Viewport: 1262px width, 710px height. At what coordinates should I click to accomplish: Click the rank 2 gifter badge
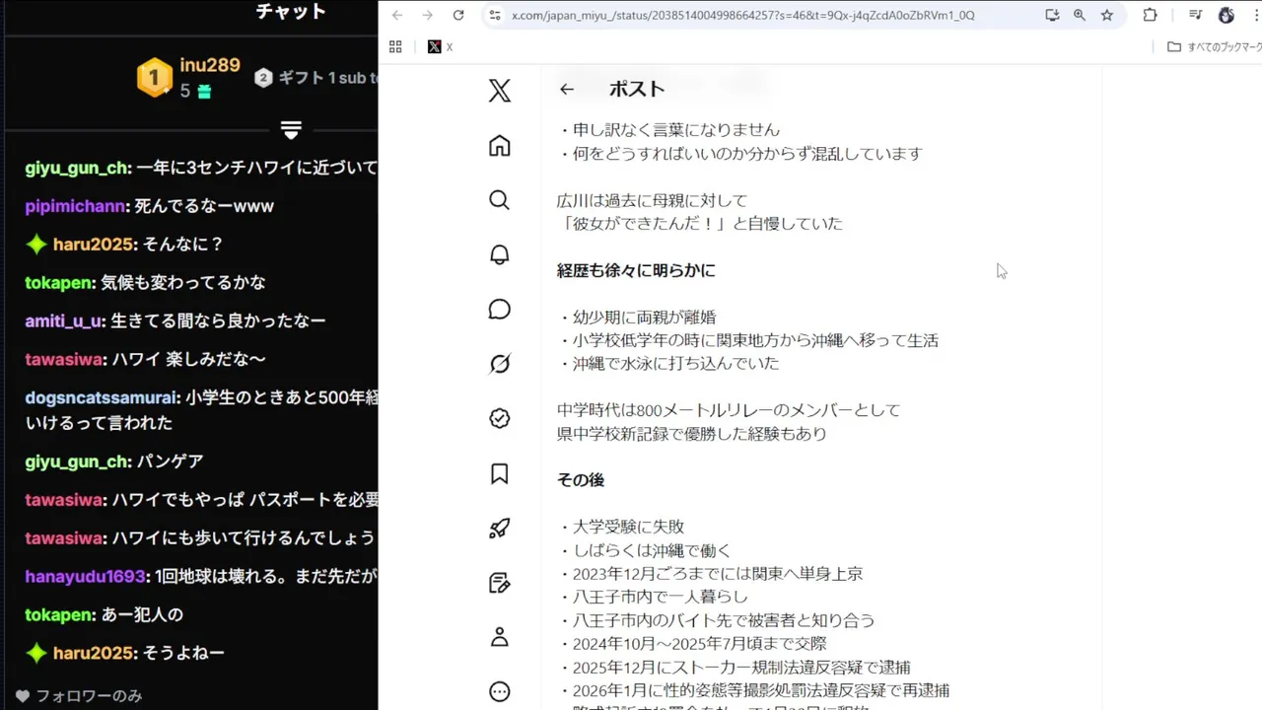tap(263, 78)
